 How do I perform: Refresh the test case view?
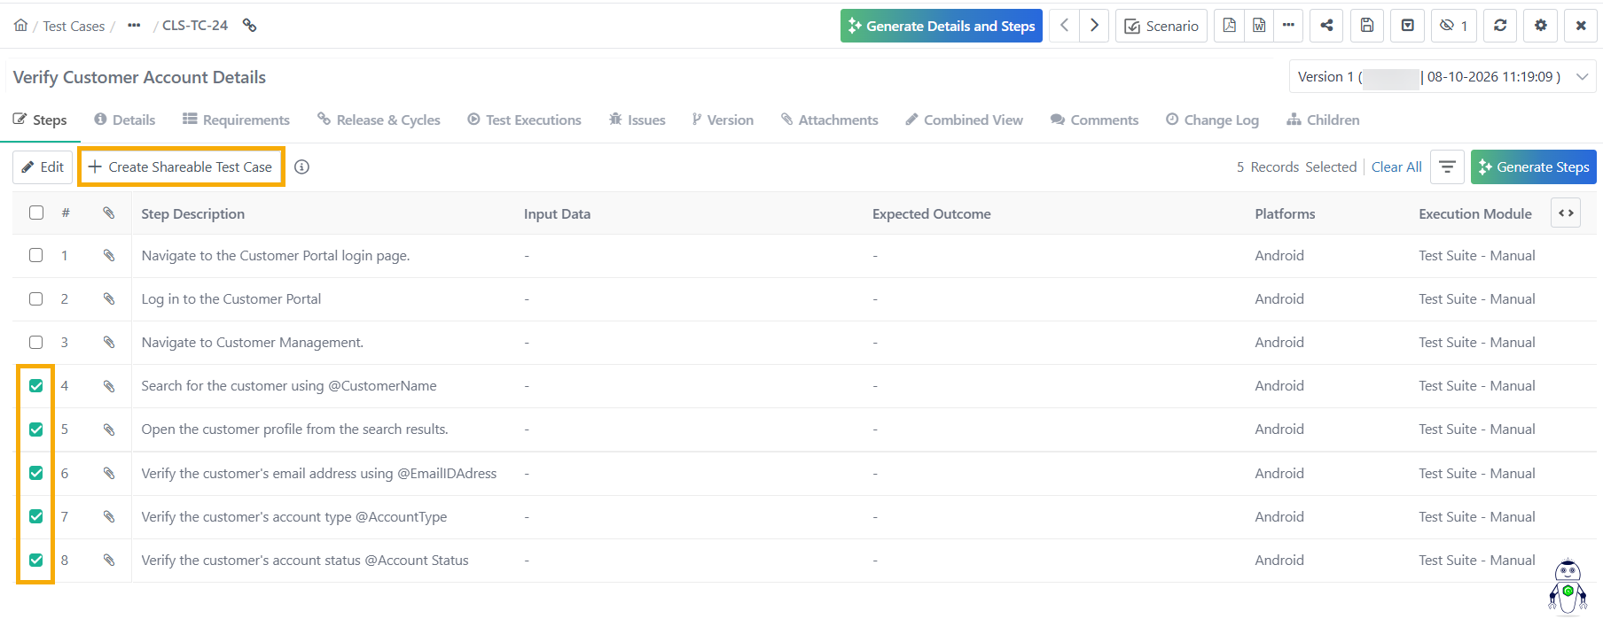(1500, 26)
